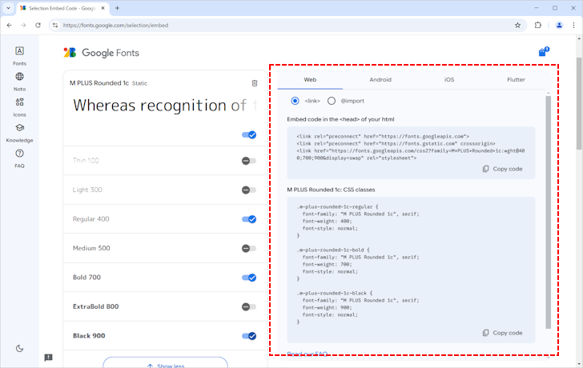
Task: Toggle dark mode moon icon
Action: click(20, 348)
